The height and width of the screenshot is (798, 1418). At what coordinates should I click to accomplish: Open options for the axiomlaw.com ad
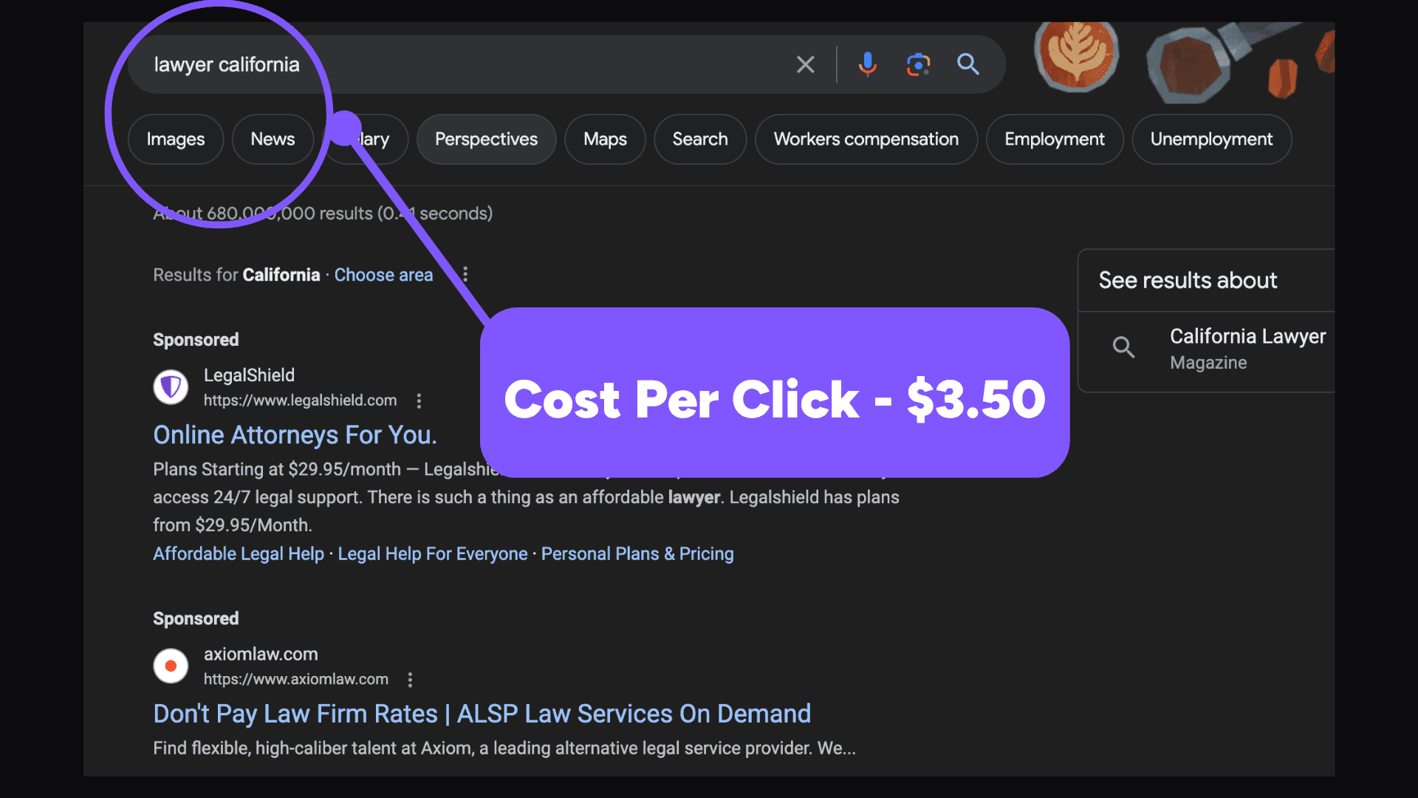410,679
